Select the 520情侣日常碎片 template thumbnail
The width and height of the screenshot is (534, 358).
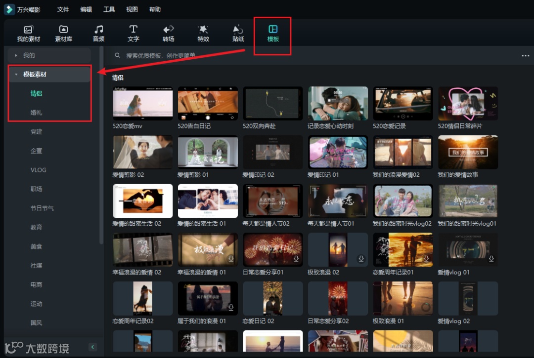468,103
